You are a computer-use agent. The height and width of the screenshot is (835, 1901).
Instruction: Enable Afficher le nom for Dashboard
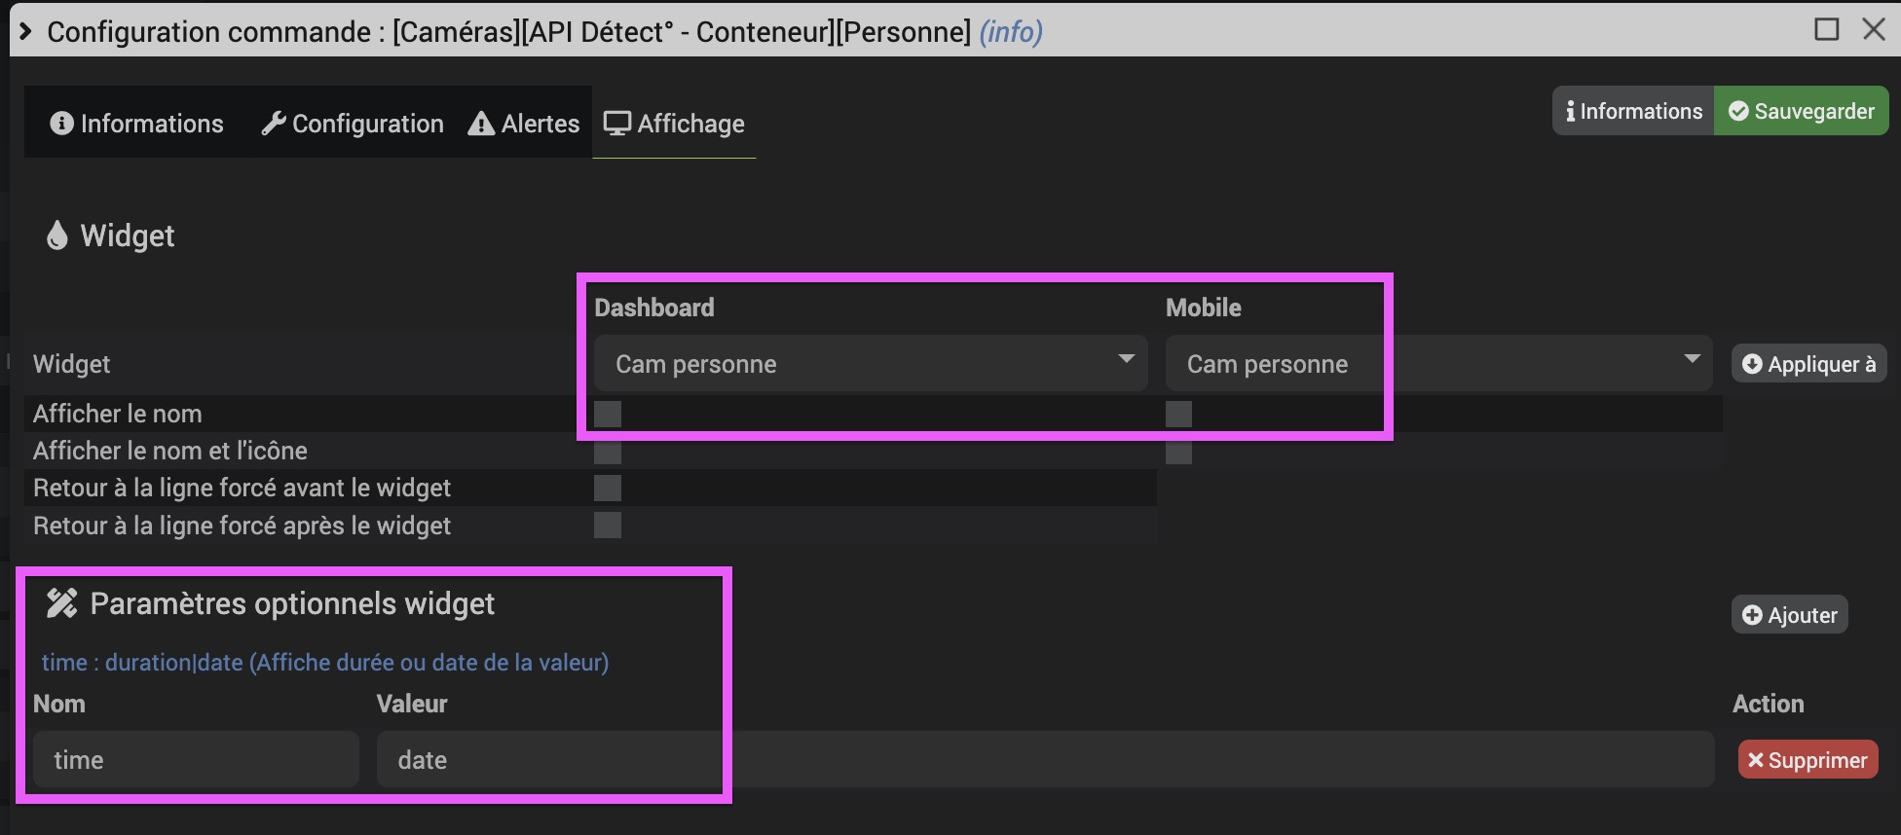point(608,414)
